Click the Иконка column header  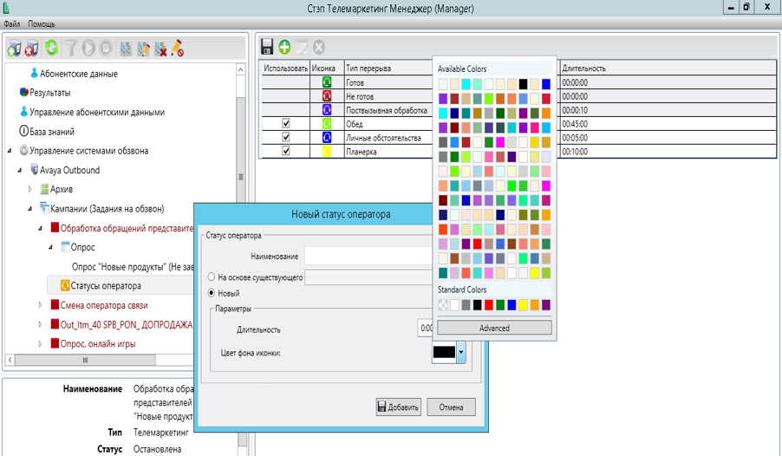(x=327, y=68)
